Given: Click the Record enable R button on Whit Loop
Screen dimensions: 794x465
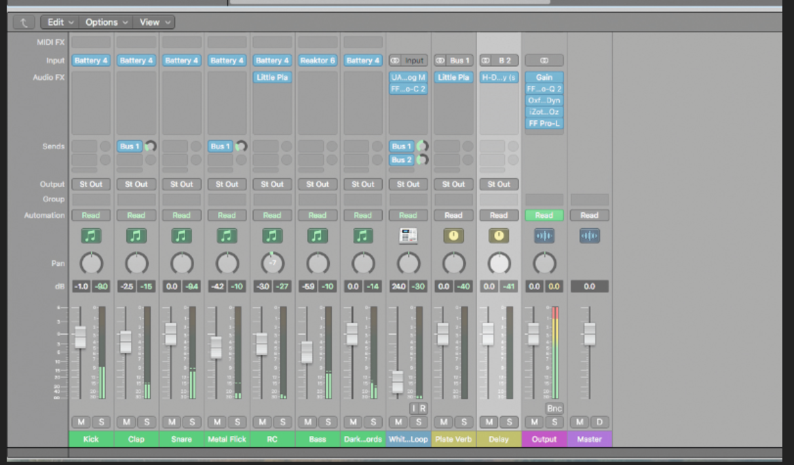Looking at the screenshot, I should tap(423, 408).
